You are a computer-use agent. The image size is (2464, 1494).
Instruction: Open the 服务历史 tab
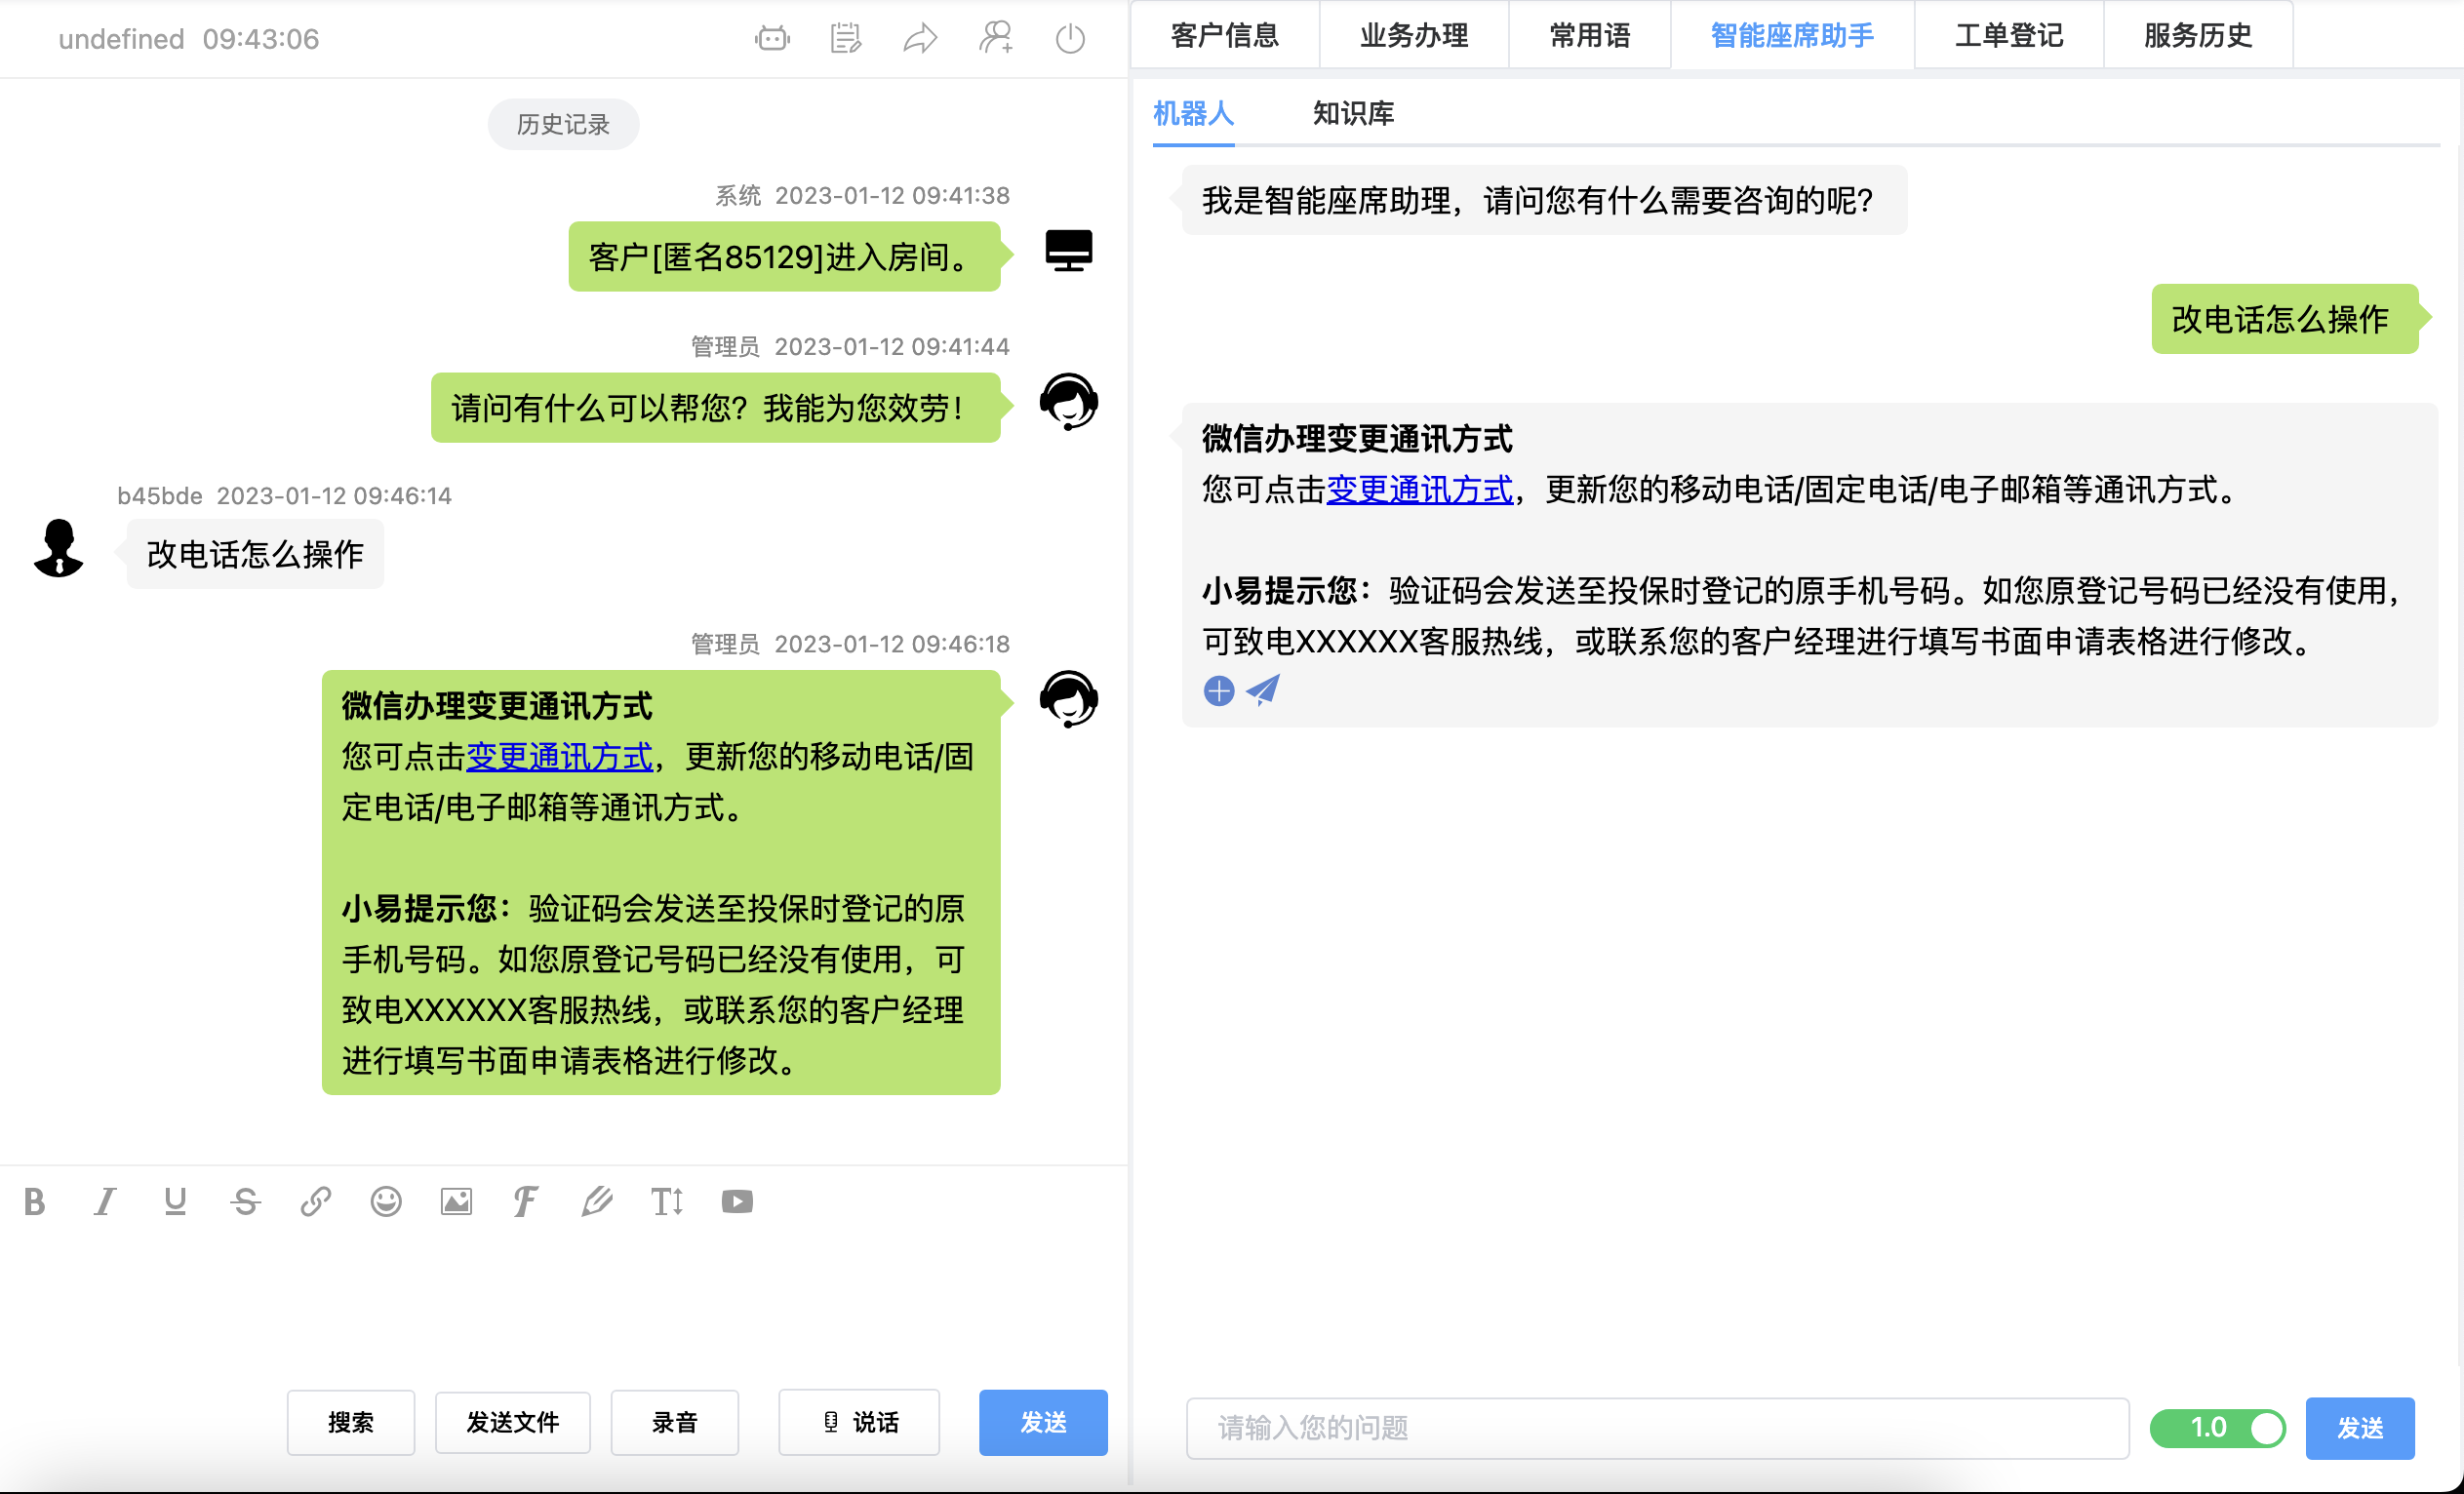[2198, 35]
